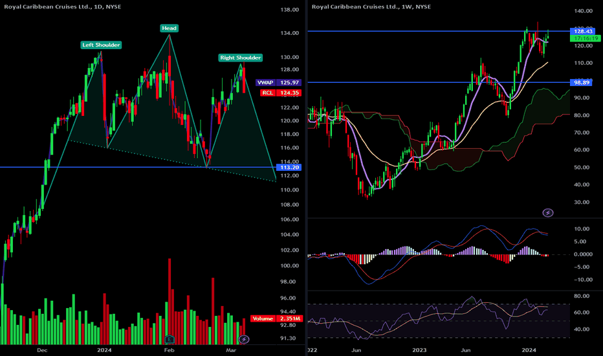
Task: Click the Dec date label on daily axis
Action: click(x=42, y=350)
